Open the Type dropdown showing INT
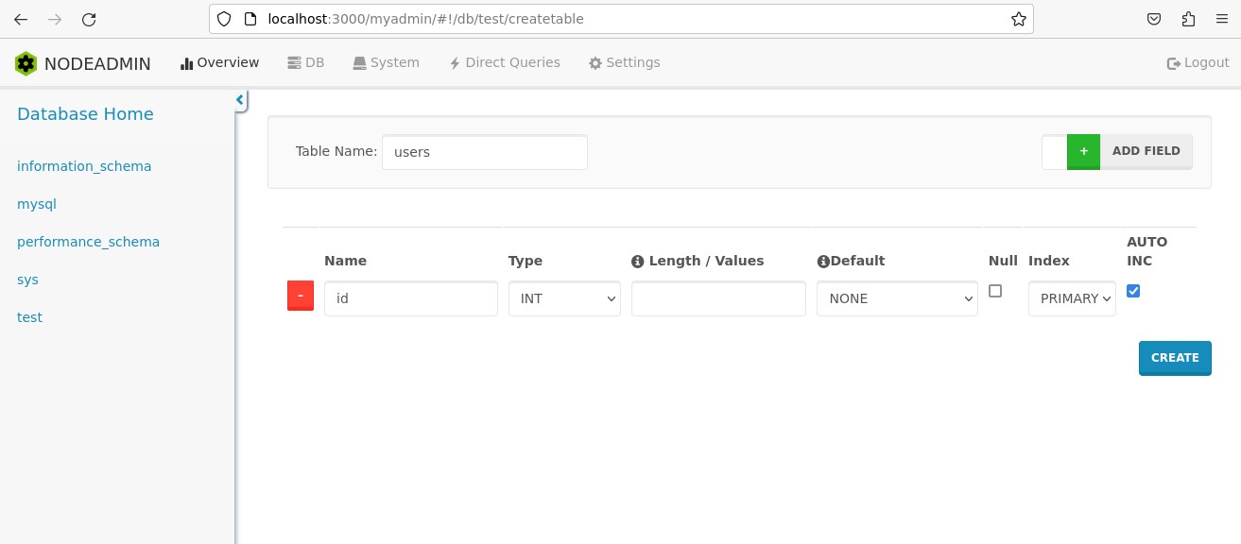This screenshot has height=544, width=1241. click(564, 298)
